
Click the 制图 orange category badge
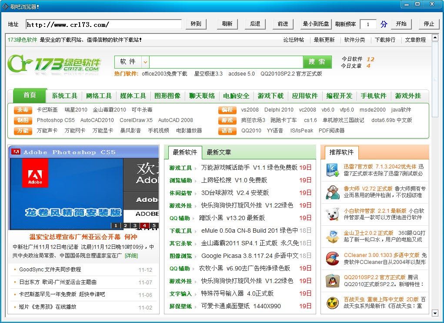coord(23,120)
